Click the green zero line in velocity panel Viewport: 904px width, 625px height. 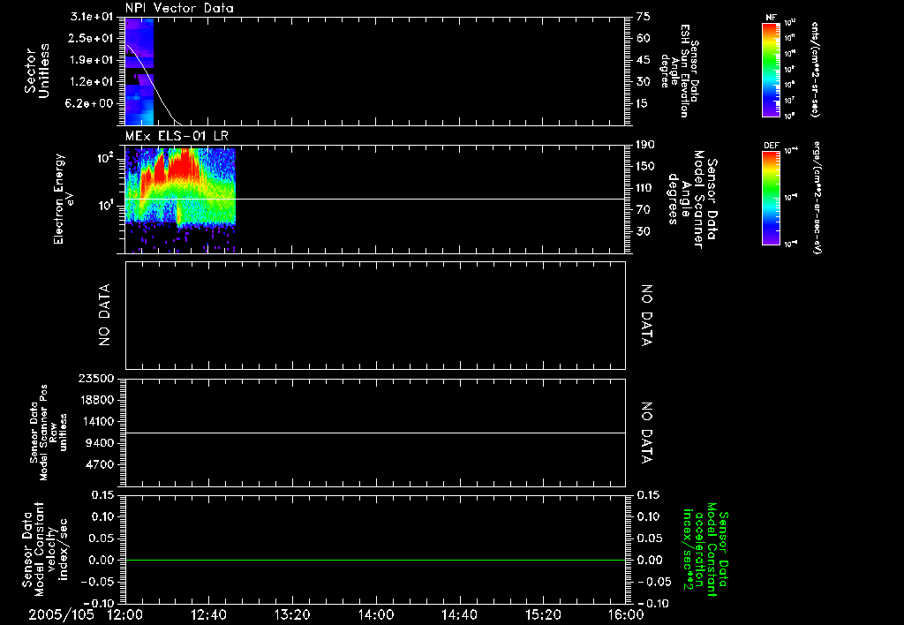(375, 560)
